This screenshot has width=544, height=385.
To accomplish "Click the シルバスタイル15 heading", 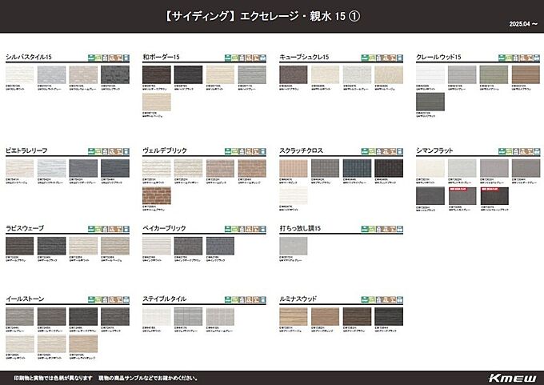I will click(29, 57).
